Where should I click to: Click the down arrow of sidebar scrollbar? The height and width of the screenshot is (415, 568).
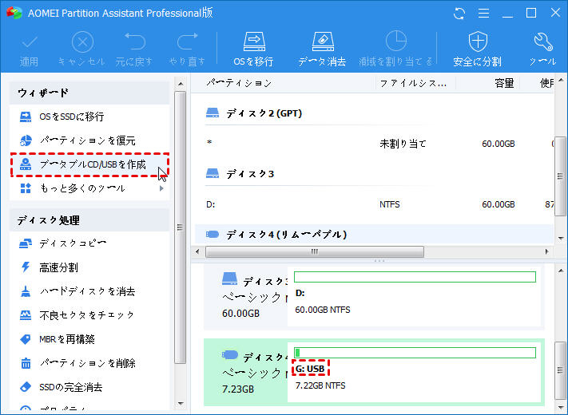181,404
